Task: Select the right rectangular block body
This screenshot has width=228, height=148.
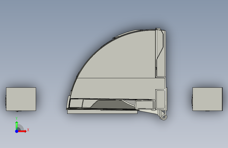Action: tap(207, 99)
